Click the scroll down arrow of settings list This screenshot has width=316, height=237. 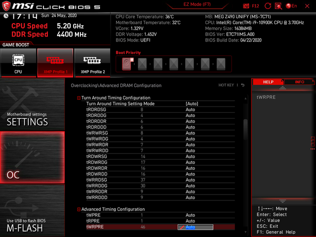245,232
